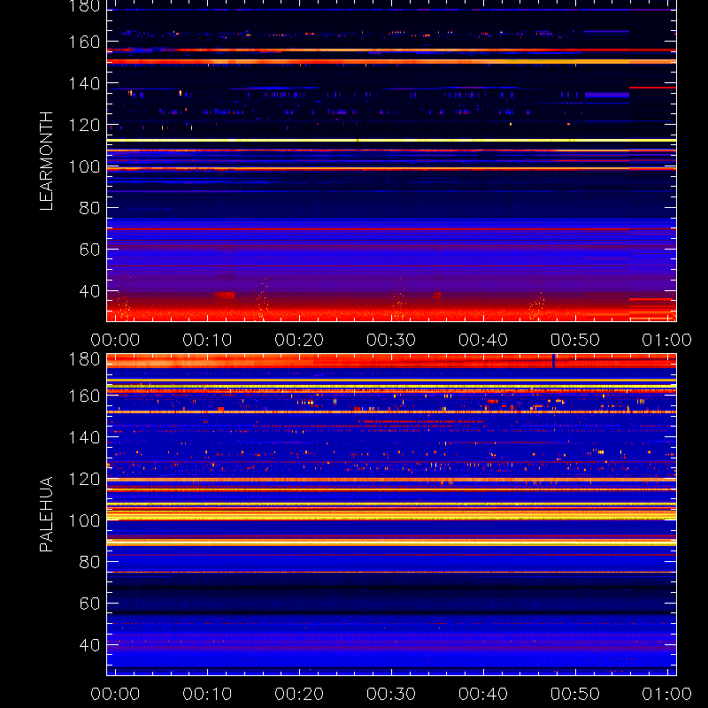The height and width of the screenshot is (708, 708).
Task: Click 00:20 time label under Palehua plot
Action: [299, 694]
